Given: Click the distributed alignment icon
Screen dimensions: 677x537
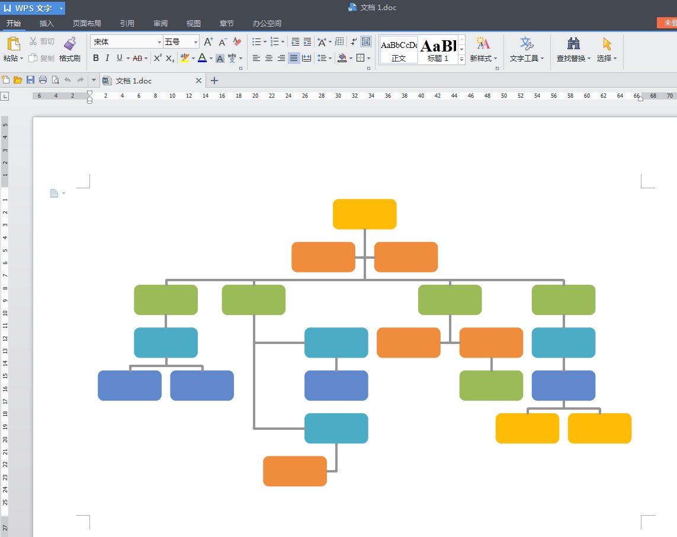Looking at the screenshot, I should [307, 58].
